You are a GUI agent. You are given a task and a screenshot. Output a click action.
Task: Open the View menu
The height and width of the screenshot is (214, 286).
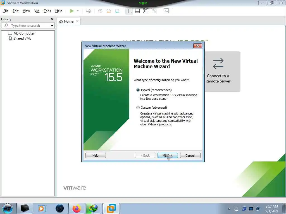click(x=26, y=11)
